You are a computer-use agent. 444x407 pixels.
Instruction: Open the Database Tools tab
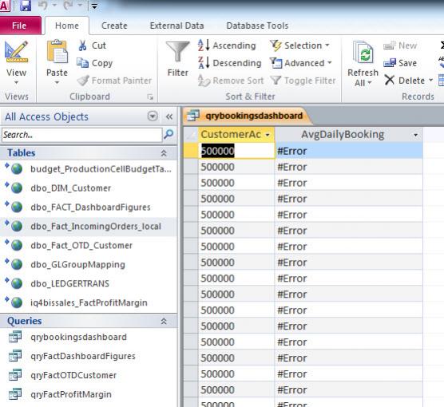[x=257, y=26]
